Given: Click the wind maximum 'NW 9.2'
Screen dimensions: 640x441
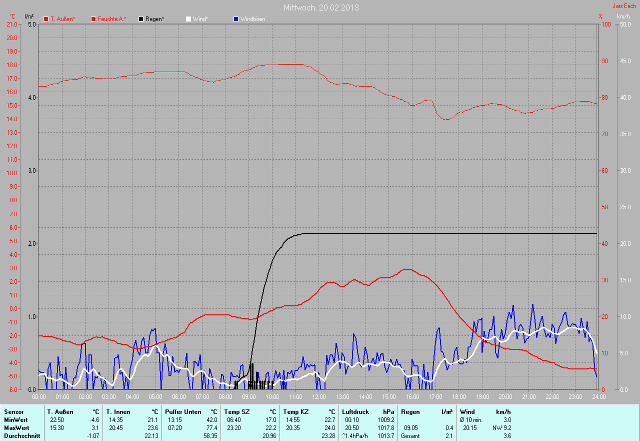Looking at the screenshot, I should pos(502,428).
